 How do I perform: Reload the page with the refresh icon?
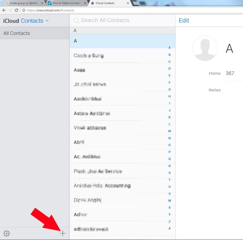tap(16, 10)
